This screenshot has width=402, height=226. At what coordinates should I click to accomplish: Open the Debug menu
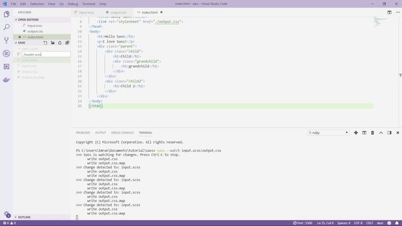[x=73, y=4]
